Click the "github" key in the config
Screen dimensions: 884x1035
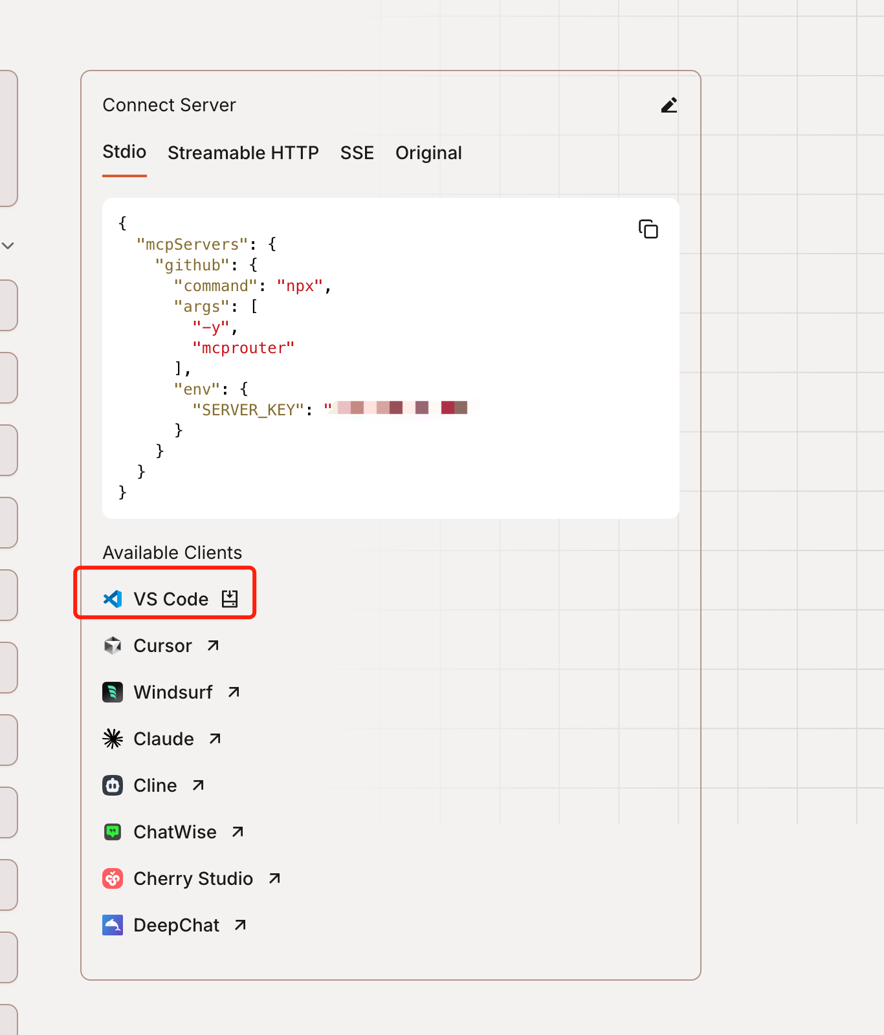point(192,265)
